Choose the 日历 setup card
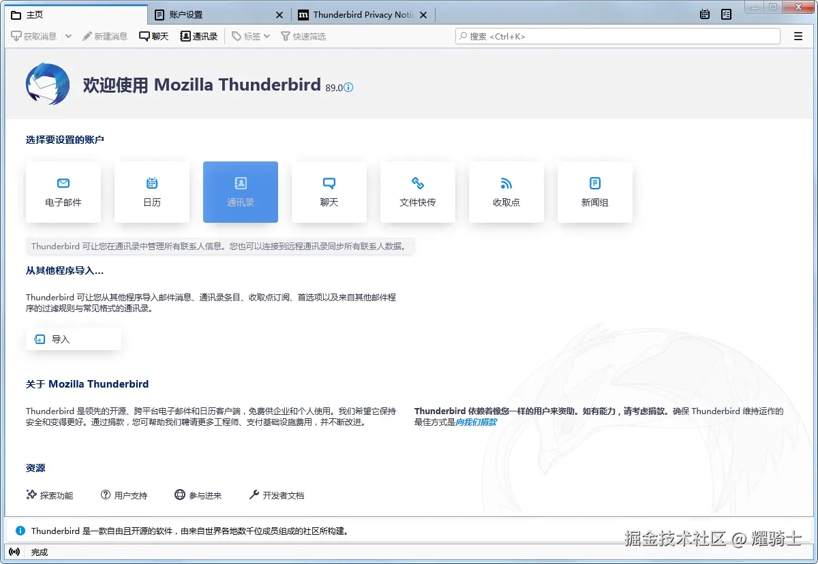Viewport: 818px width, 564px height. 152,192
